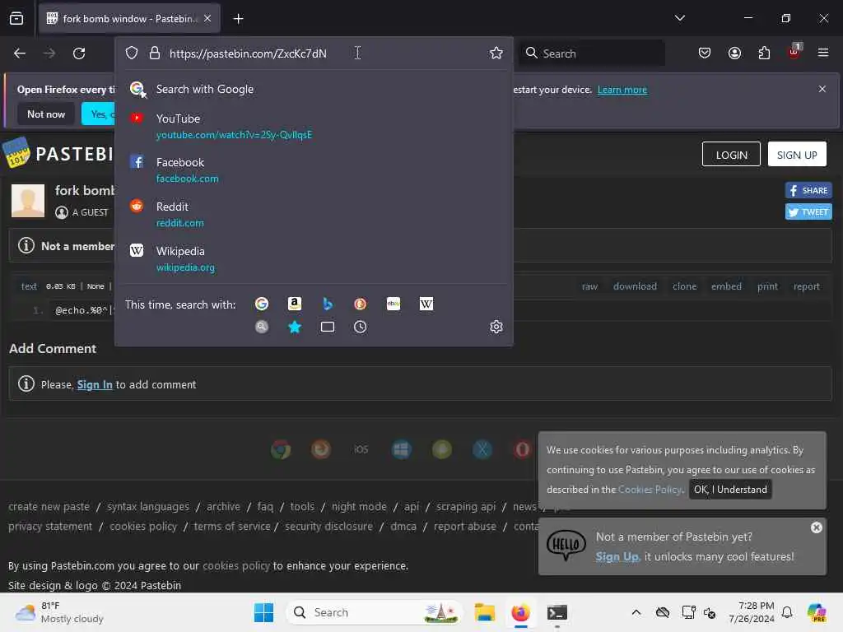Click Not now in notification bar
Viewport: 843px width, 632px height.
[46, 114]
